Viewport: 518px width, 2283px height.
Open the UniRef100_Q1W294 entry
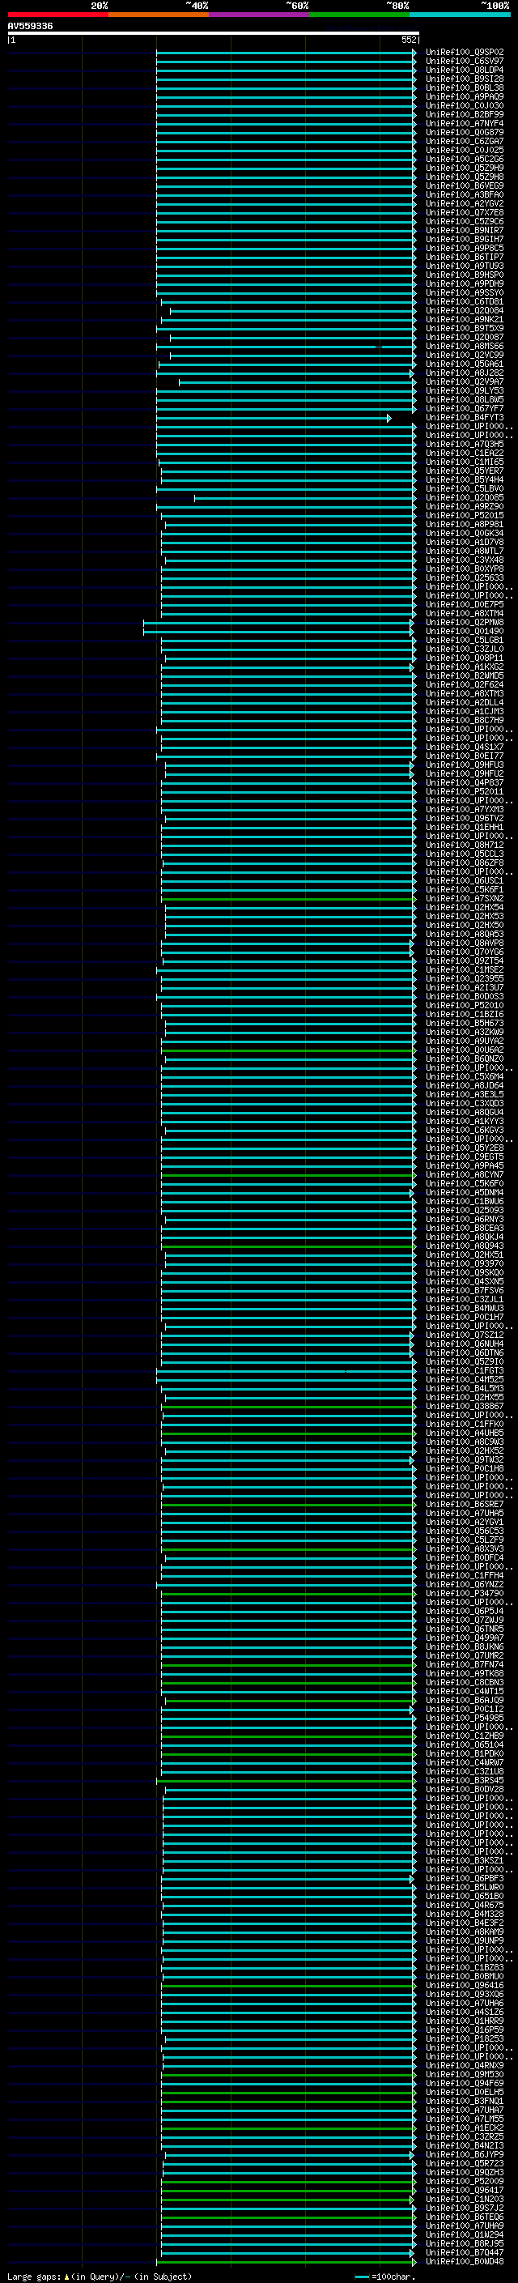(465, 2234)
